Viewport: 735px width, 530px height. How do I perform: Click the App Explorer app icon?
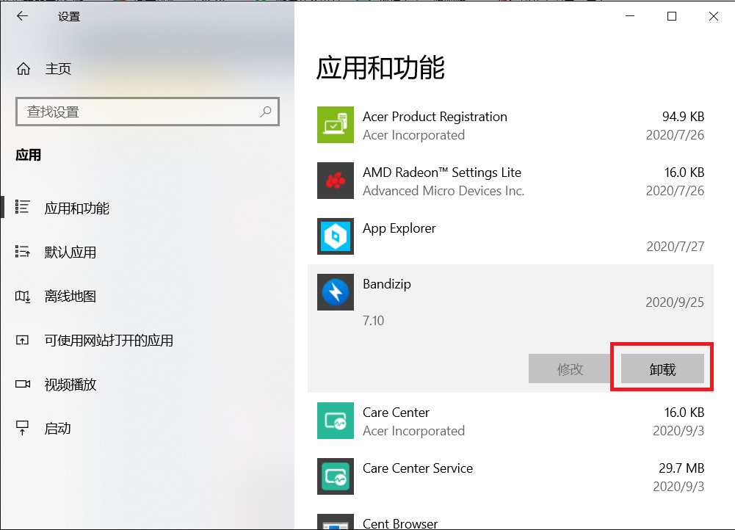335,236
